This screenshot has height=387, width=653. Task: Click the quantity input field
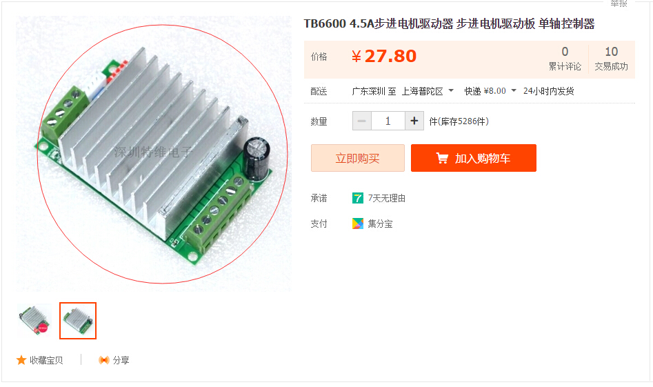388,121
